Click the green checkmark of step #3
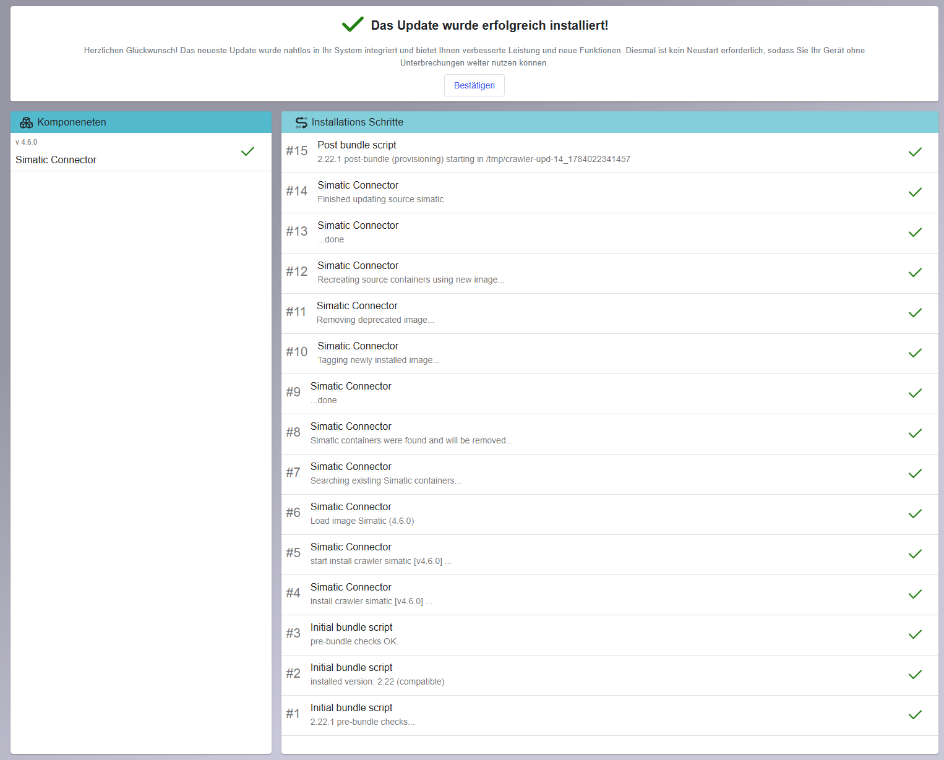 click(915, 634)
